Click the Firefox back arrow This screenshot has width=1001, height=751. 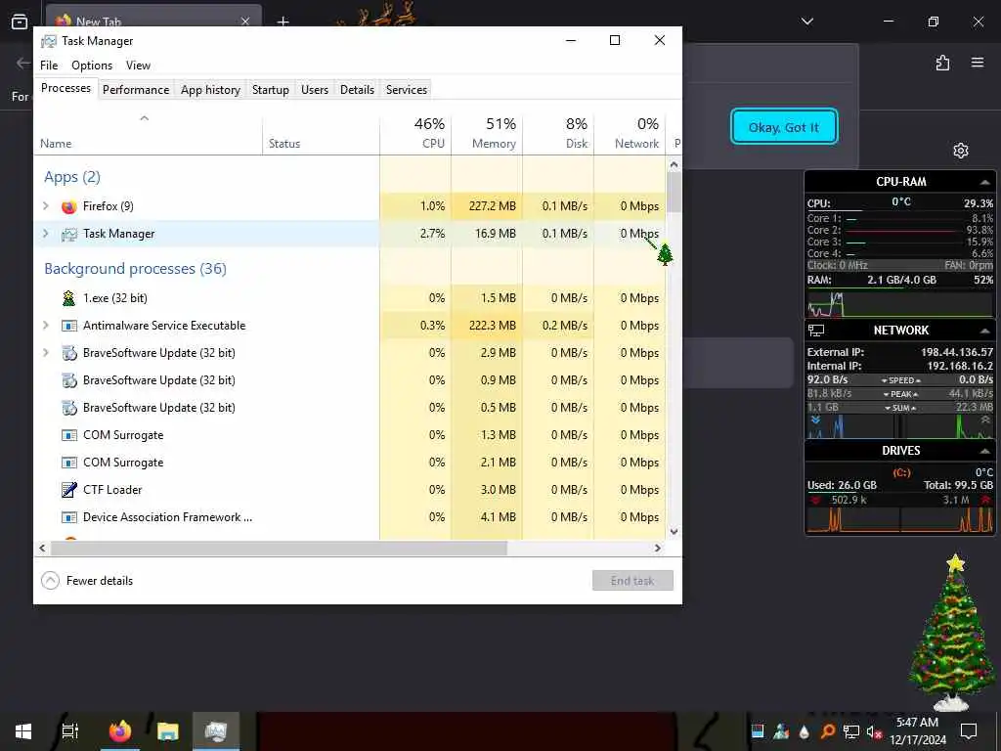tap(23, 63)
